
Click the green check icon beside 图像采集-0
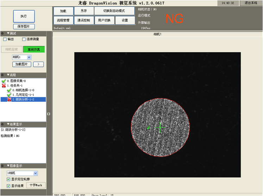click(4, 81)
